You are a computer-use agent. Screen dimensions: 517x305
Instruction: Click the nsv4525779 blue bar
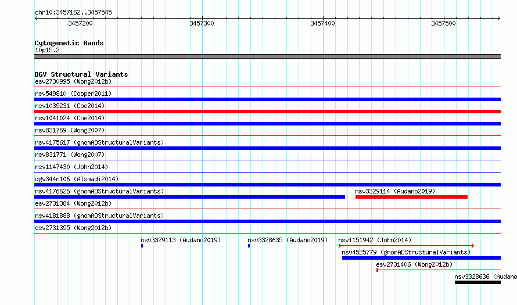[421, 258]
